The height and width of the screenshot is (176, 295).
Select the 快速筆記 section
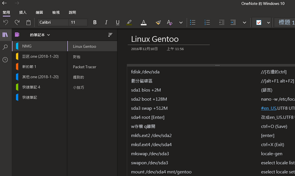point(40,97)
